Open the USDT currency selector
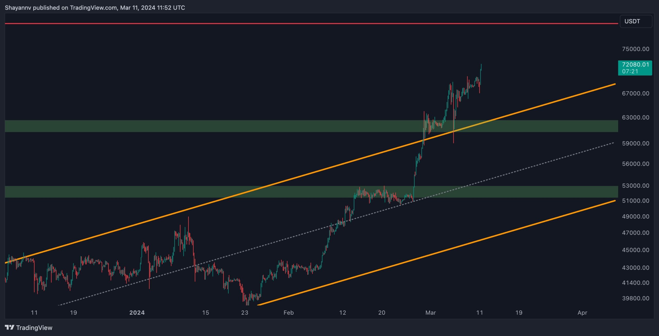Image resolution: width=659 pixels, height=336 pixels. click(x=636, y=21)
